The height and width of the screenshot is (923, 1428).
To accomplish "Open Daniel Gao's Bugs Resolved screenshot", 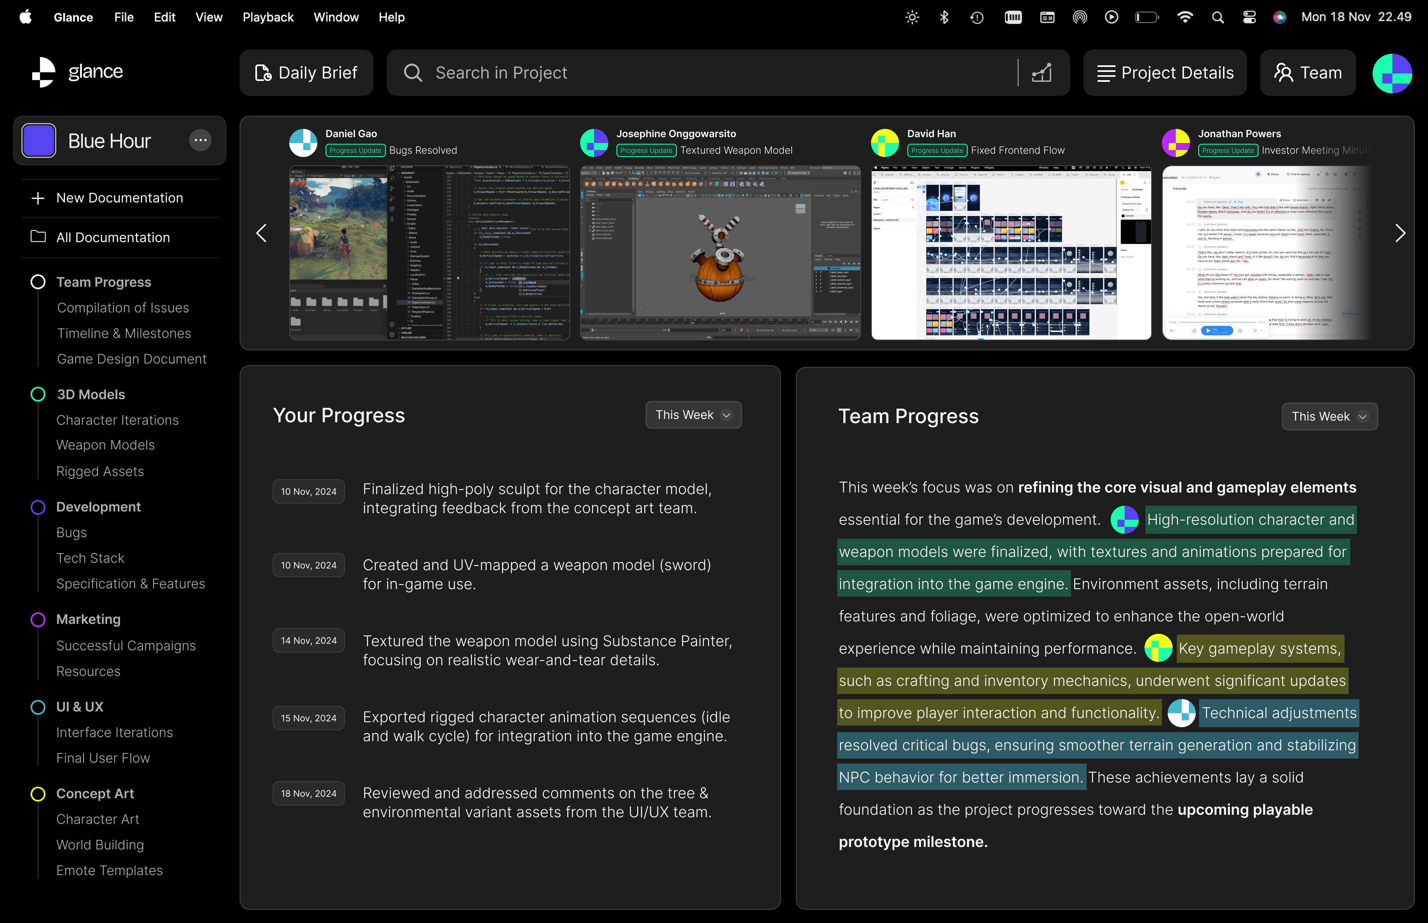I will [x=430, y=253].
